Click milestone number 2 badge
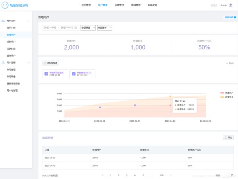This screenshot has width=238, height=179. point(74,74)
